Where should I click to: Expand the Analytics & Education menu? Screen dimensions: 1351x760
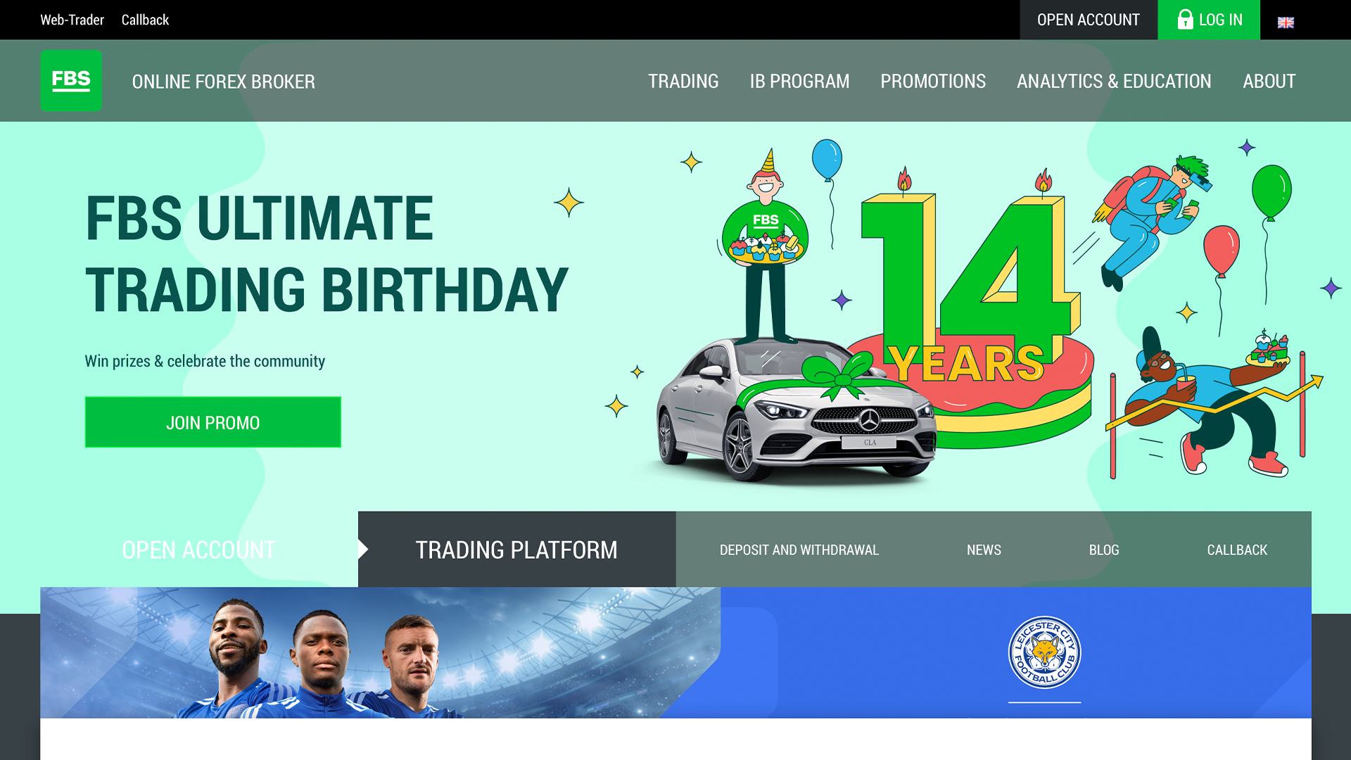click(1114, 82)
